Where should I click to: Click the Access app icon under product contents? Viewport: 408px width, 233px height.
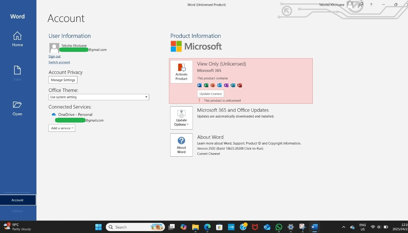click(x=239, y=85)
